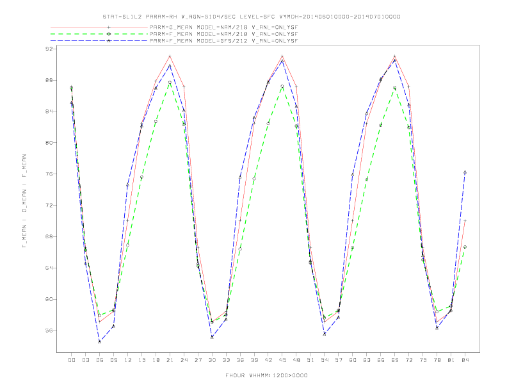Click y-axis tick label 80
The width and height of the screenshot is (507, 392).
(49, 142)
